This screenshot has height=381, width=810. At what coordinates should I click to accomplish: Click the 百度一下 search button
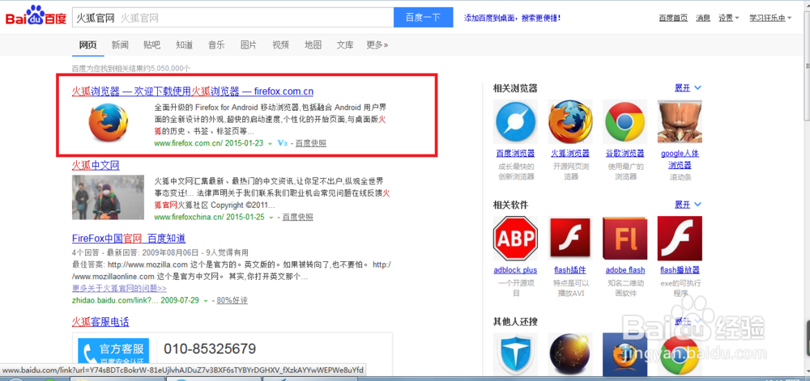423,18
